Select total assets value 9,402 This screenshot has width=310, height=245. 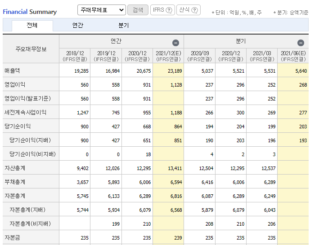(x=83, y=168)
